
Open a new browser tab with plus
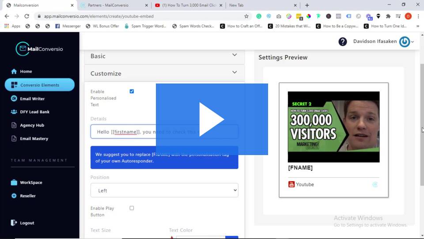click(x=307, y=5)
